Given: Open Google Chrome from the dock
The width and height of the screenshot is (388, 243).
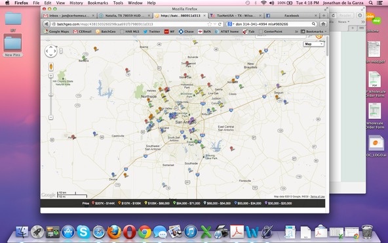Looking at the screenshot, I should click(x=144, y=232).
